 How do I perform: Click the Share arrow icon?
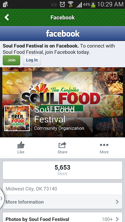coord(62,145)
